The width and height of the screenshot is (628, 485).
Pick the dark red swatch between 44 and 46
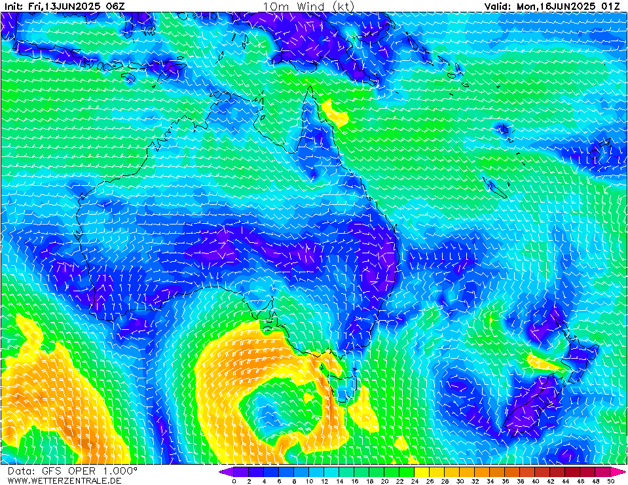(x=573, y=472)
